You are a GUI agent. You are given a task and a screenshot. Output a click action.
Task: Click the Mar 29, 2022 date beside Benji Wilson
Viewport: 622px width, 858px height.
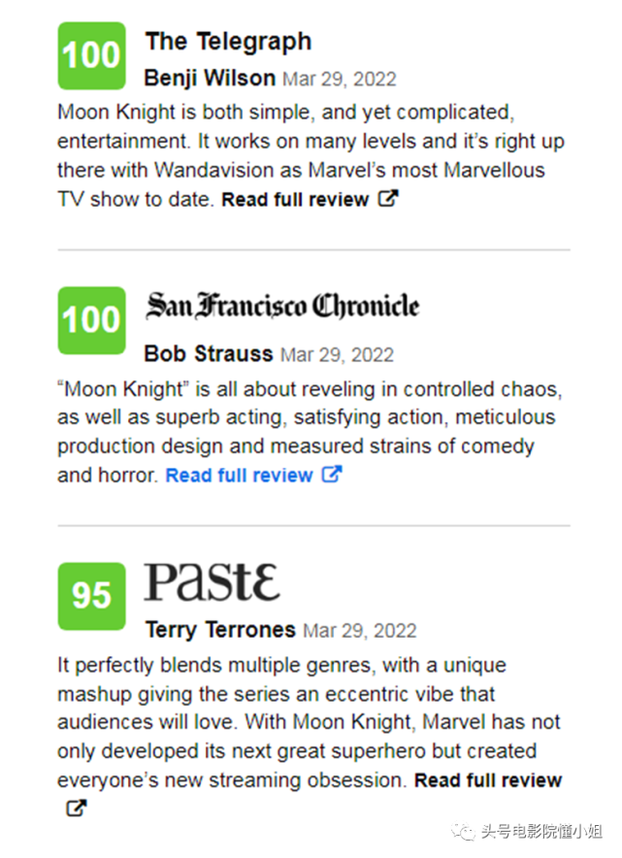point(339,79)
